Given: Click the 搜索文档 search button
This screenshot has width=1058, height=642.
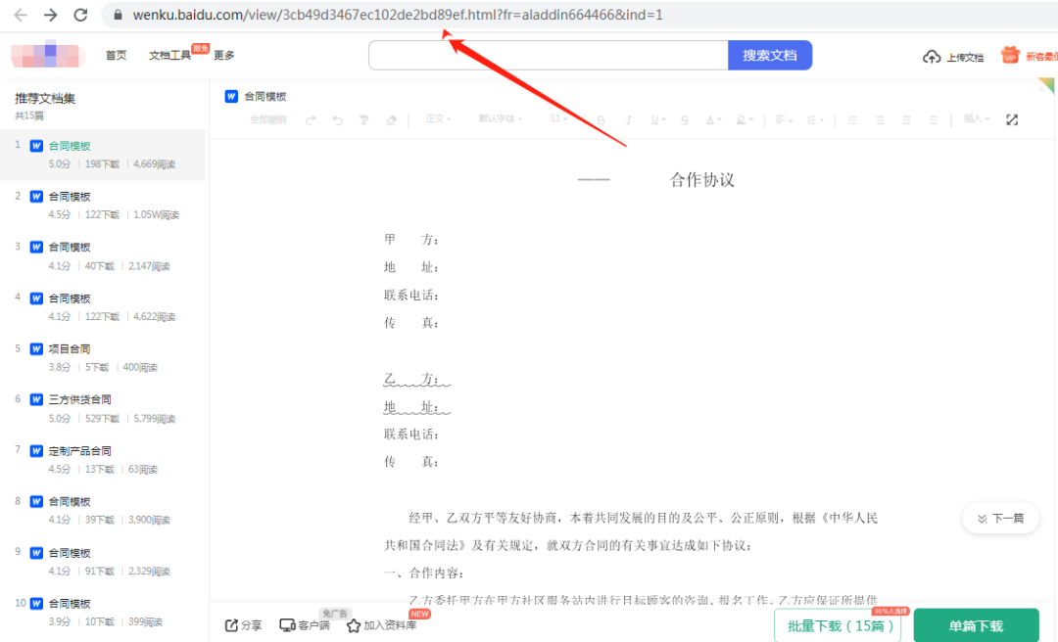Looking at the screenshot, I should tap(770, 56).
